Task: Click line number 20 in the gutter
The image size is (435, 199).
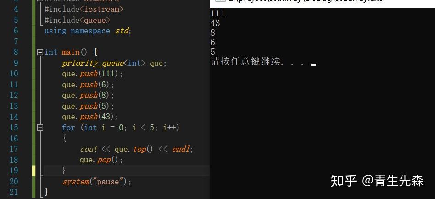Action: click(14, 182)
